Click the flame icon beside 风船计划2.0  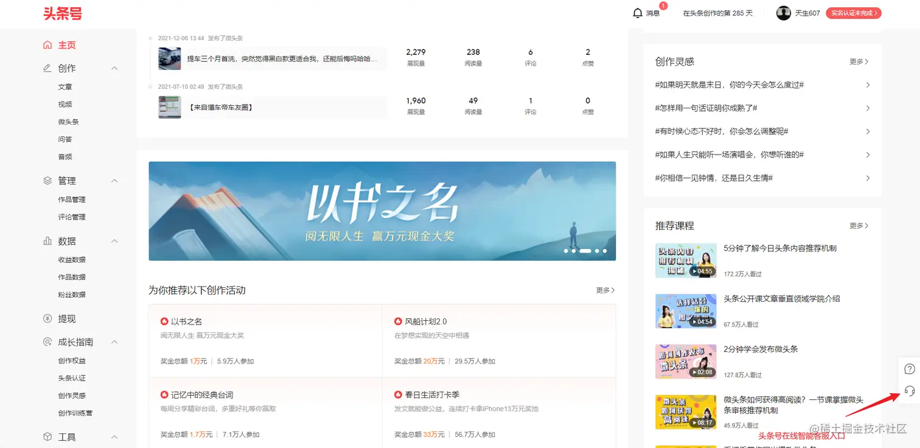coord(398,321)
